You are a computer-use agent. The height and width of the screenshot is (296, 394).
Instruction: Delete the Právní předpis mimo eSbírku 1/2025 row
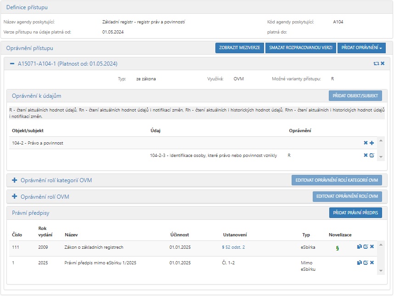(372, 262)
